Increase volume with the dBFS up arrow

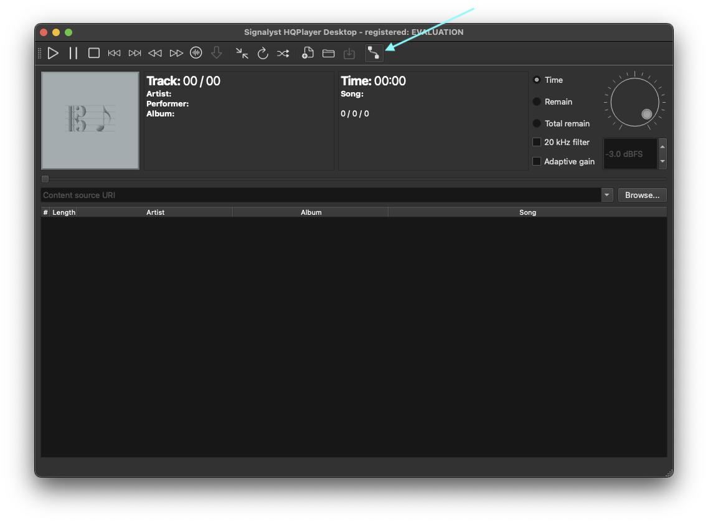click(x=663, y=147)
